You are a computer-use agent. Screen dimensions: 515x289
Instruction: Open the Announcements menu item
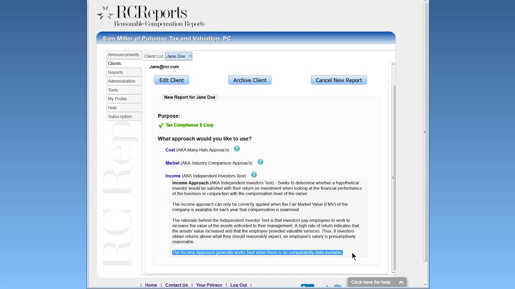coord(124,55)
